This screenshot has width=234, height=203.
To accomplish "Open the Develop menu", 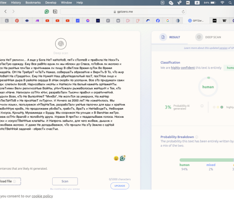I will coord(51,3).
